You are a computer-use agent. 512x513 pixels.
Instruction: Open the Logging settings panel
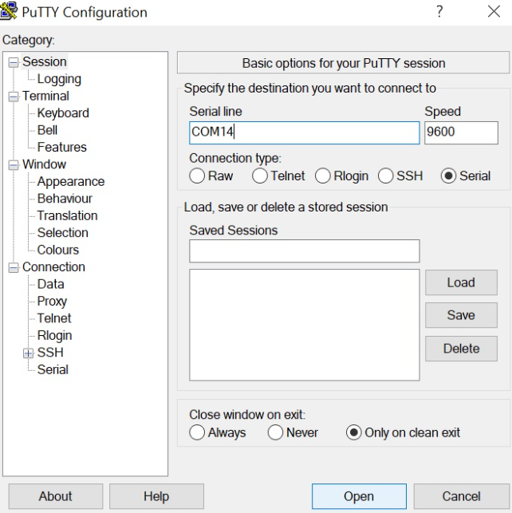pyautogui.click(x=58, y=79)
